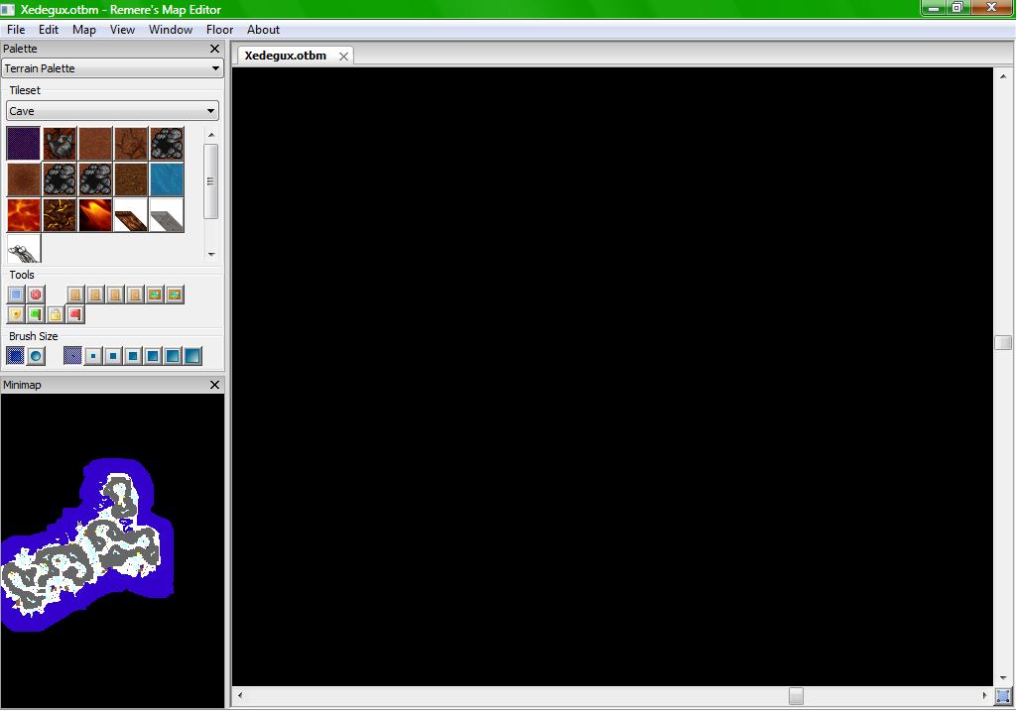
Task: Toggle the yellow padlock no-logout tool
Action: click(56, 314)
